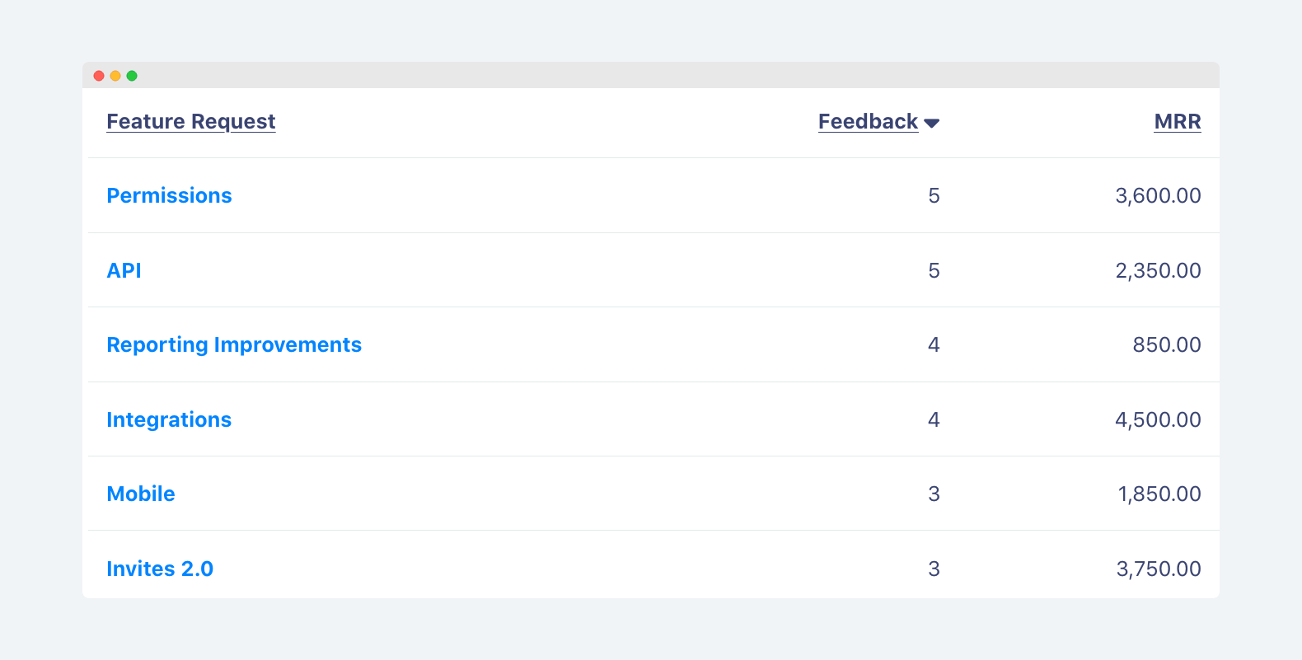Open the Invites 2.0 feature request
This screenshot has width=1302, height=660.
(160, 569)
